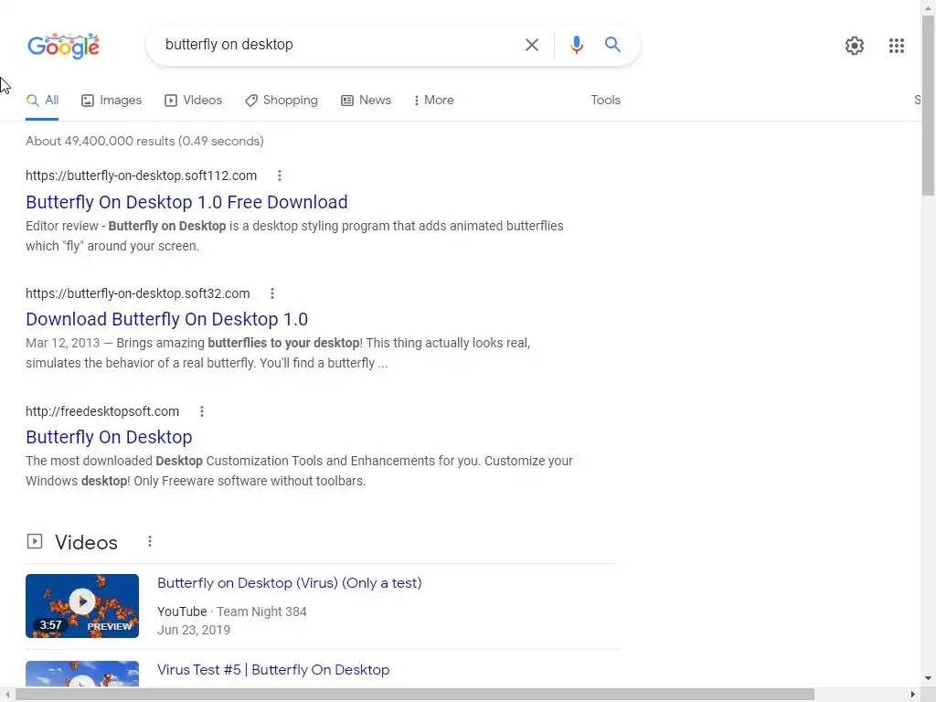Screen dimensions: 936x702
Task: Switch to Images tab
Action: [x=112, y=101]
